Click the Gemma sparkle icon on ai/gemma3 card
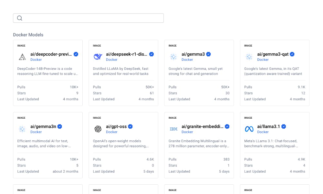 tap(173, 56)
